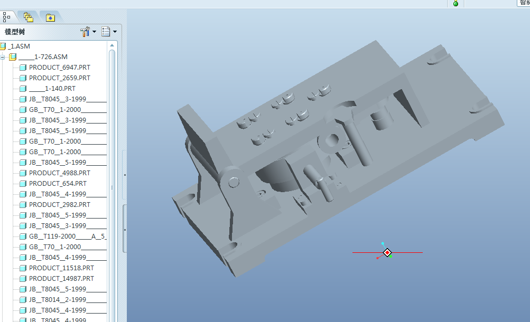The height and width of the screenshot is (322, 530).
Task: Open the model tree settings tools icon
Action: click(x=85, y=32)
